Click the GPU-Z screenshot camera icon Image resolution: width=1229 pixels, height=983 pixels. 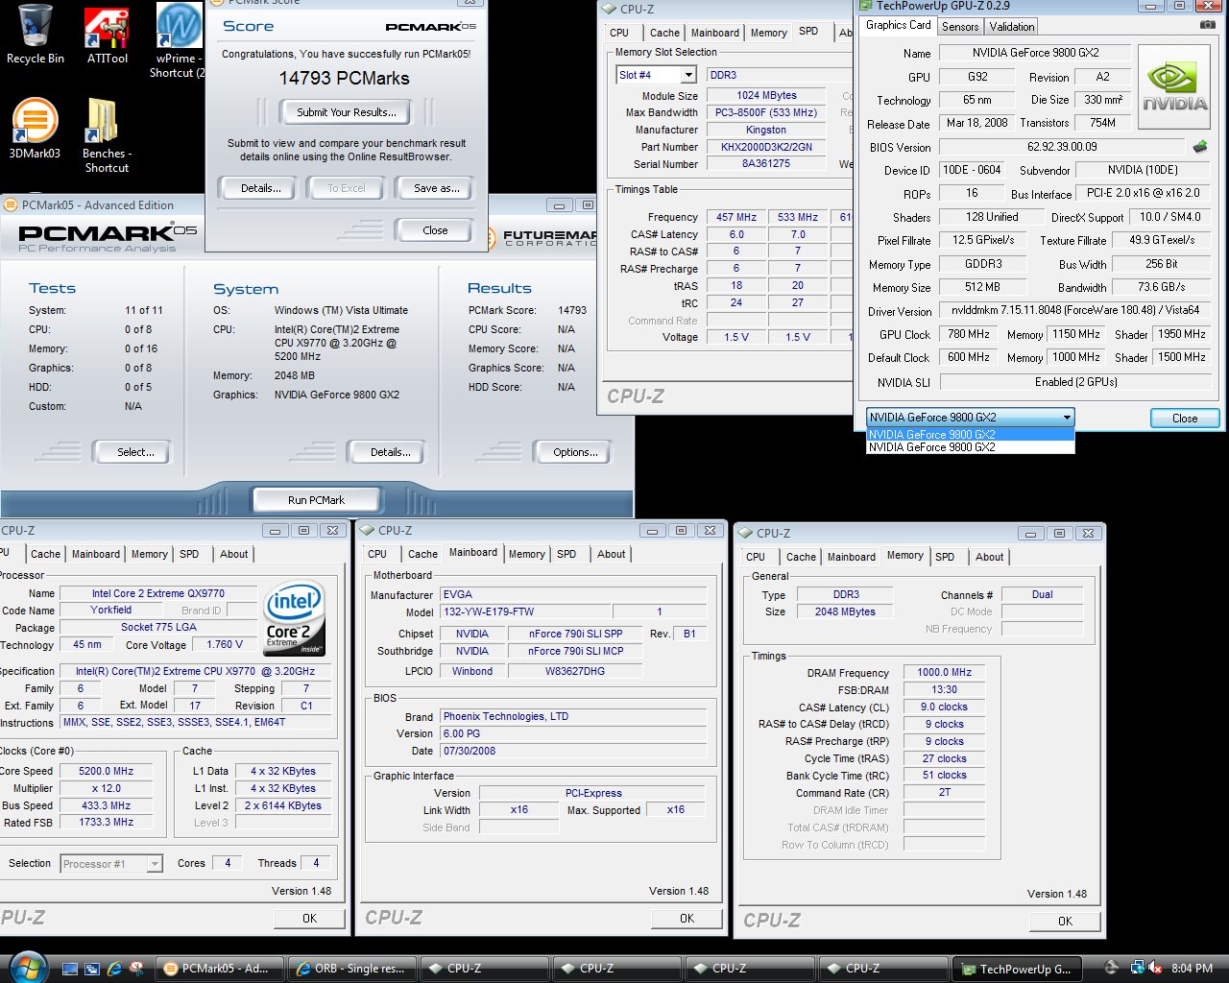pyautogui.click(x=1207, y=25)
